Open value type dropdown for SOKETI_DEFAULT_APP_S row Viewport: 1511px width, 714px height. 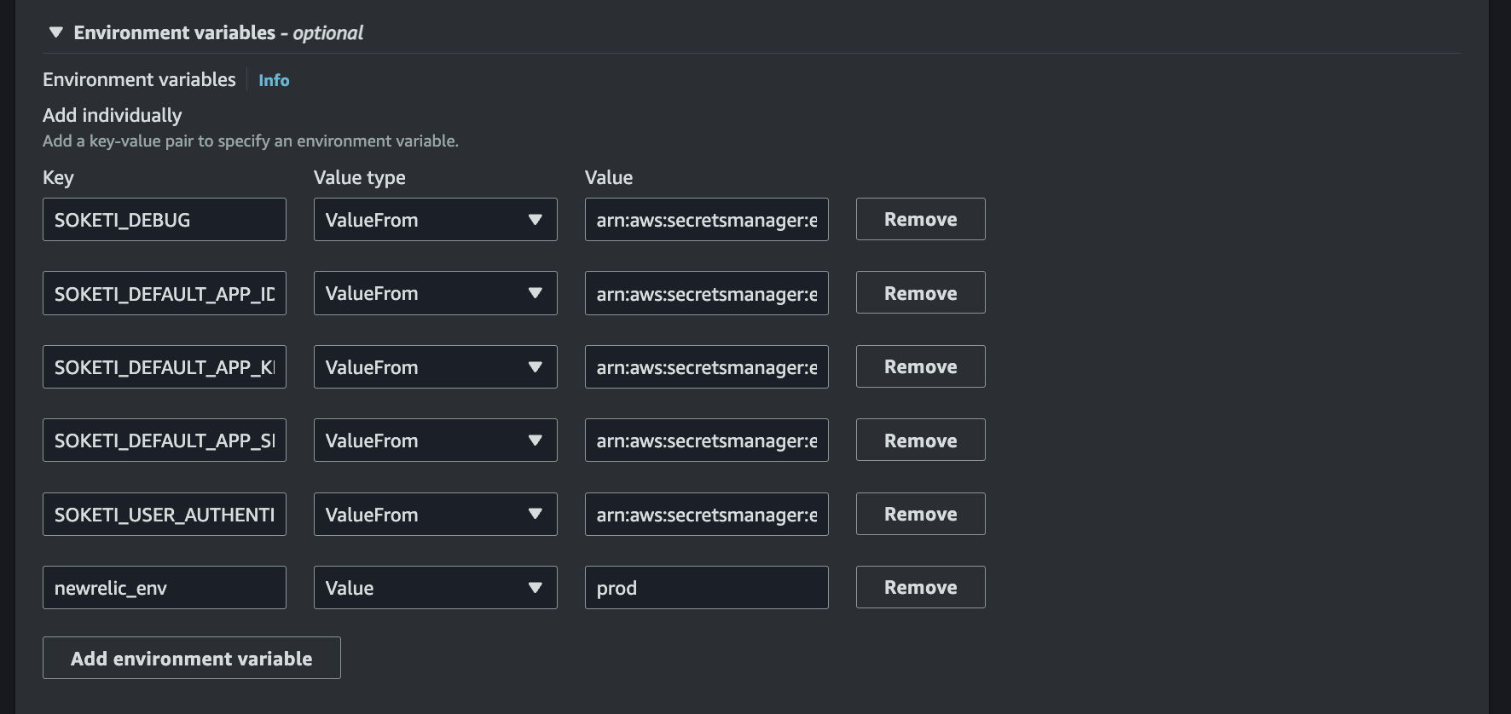tap(436, 440)
